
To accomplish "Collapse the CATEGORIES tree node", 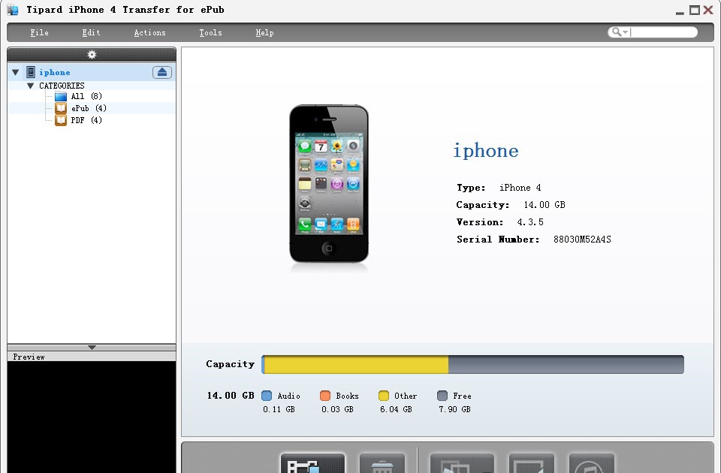I will coord(30,86).
